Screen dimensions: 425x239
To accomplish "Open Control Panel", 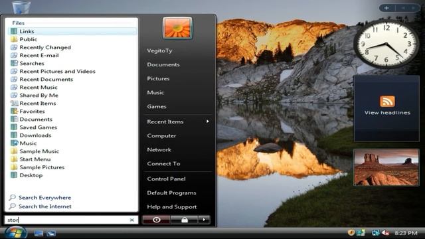I will pyautogui.click(x=167, y=179).
